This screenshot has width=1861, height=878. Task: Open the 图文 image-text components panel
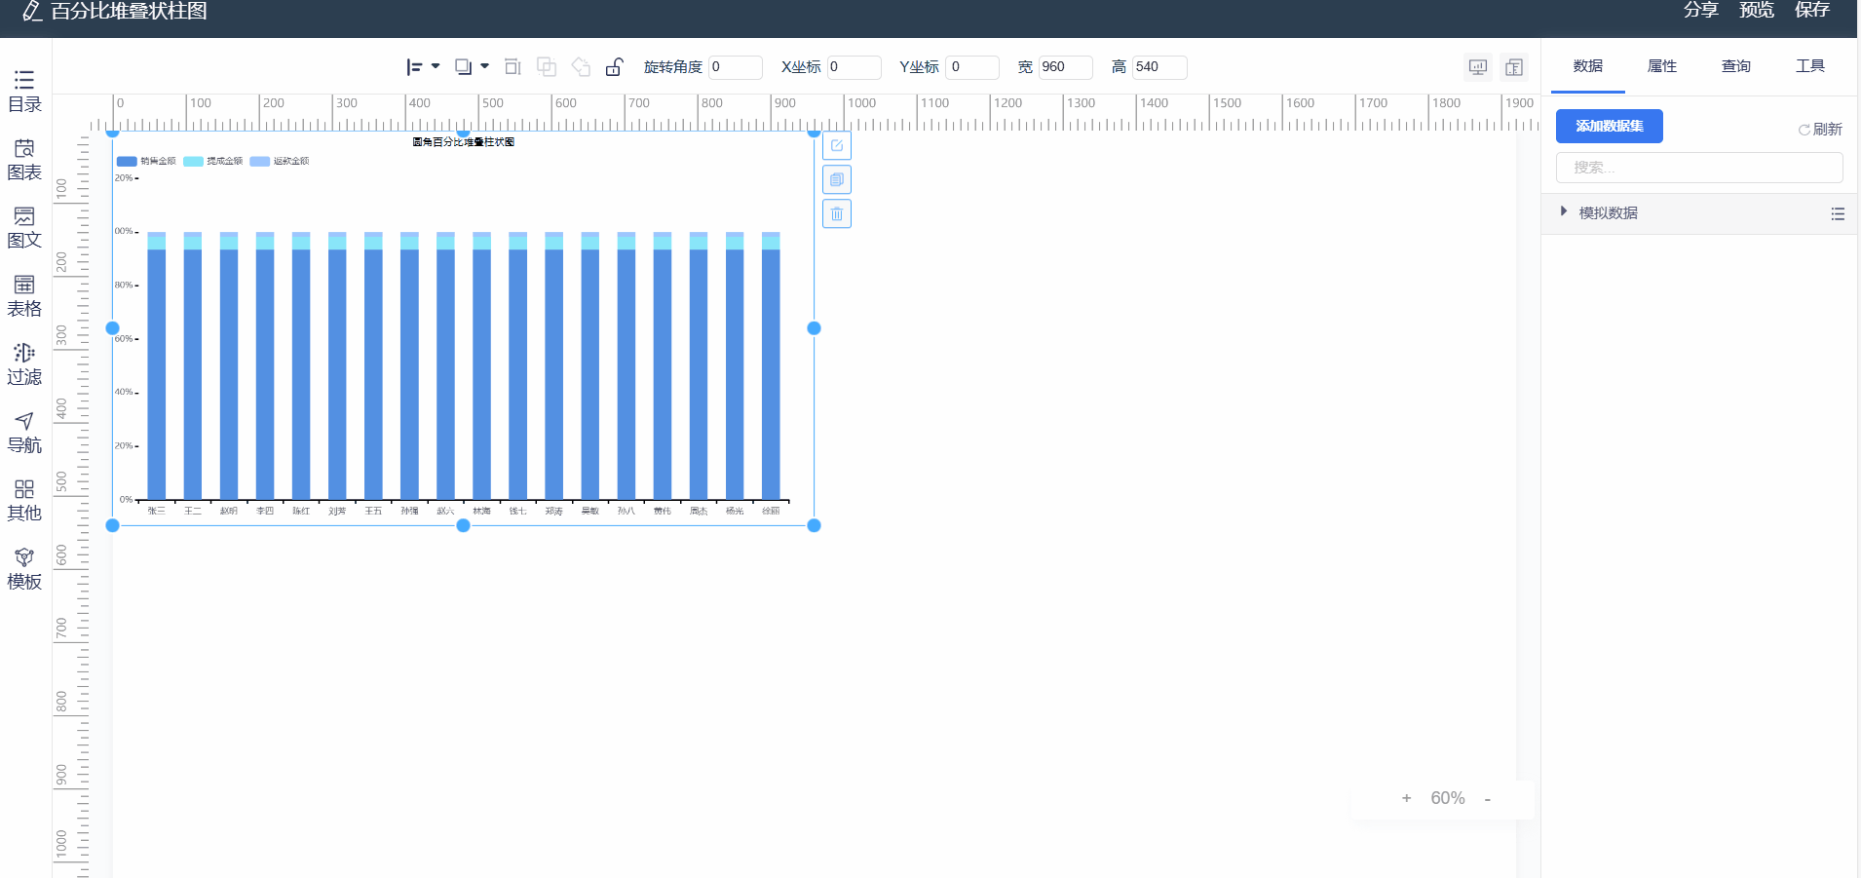(24, 228)
